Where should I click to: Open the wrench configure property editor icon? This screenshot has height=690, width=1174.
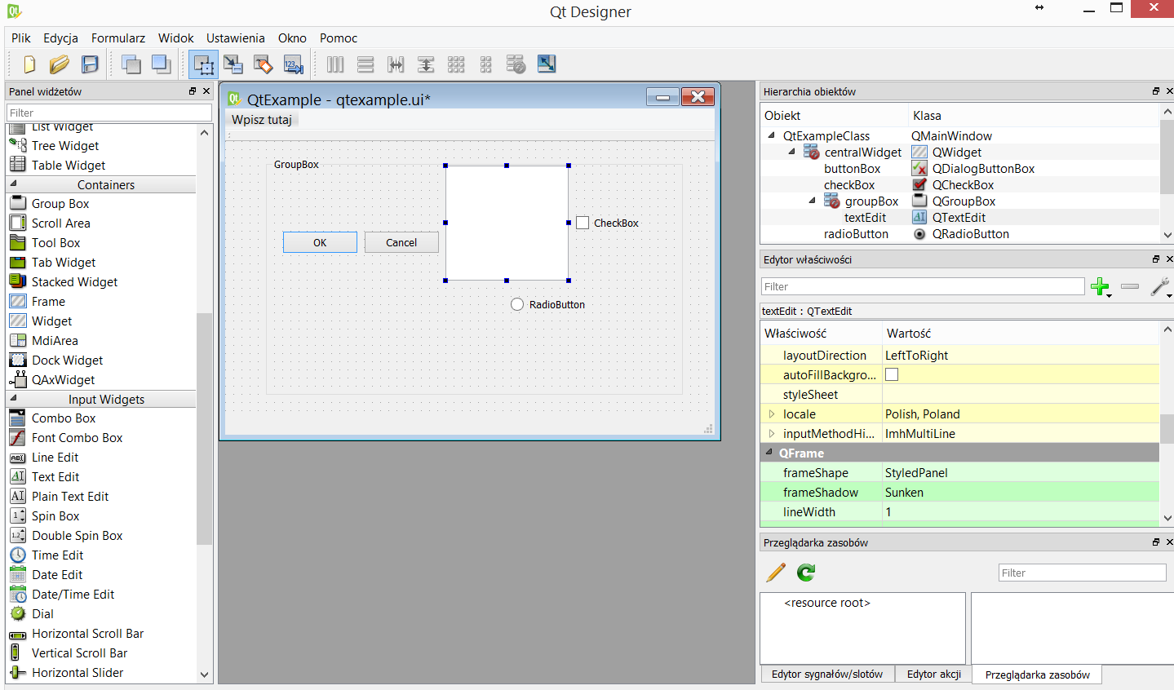pos(1159,286)
